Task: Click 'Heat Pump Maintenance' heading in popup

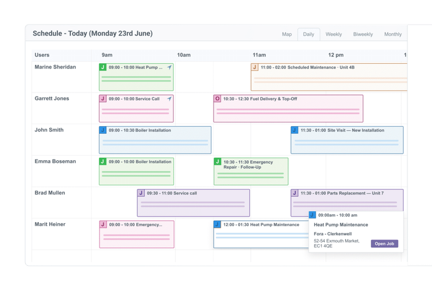Action: (341, 224)
